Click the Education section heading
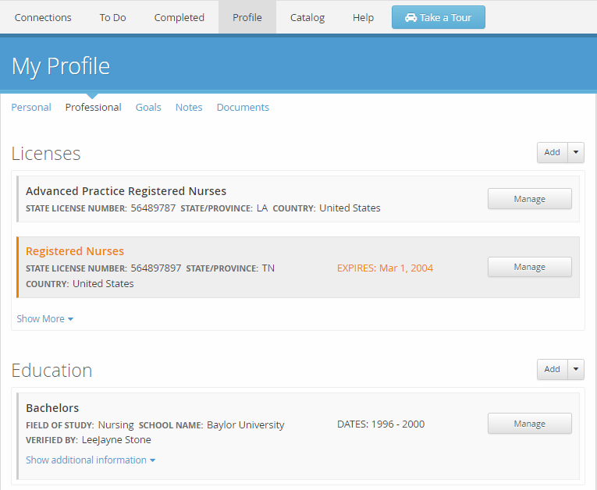Viewport: 597px width, 490px height. (x=52, y=371)
